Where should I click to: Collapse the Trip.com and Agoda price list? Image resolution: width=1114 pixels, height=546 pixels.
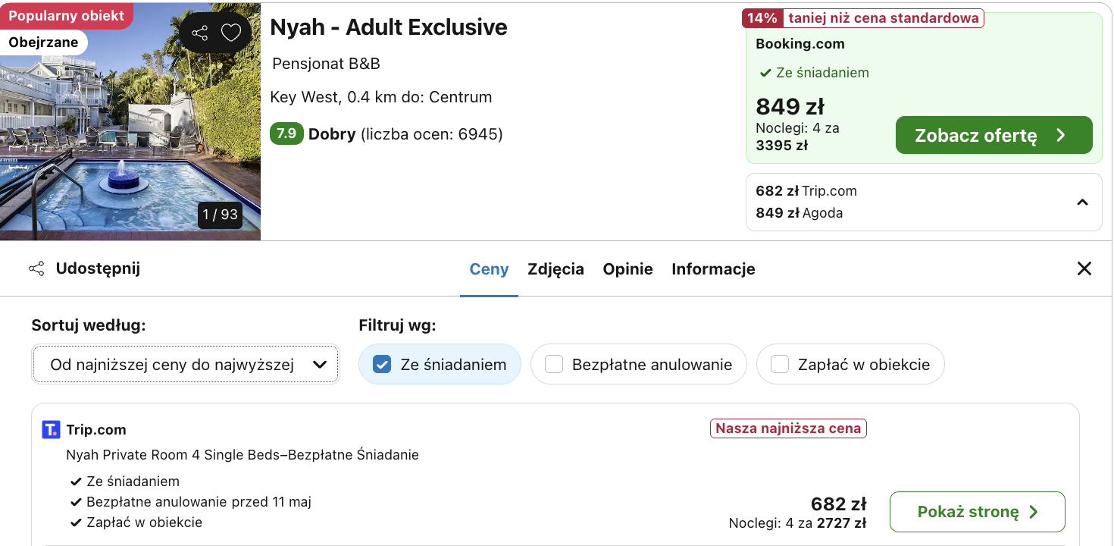pos(1082,202)
